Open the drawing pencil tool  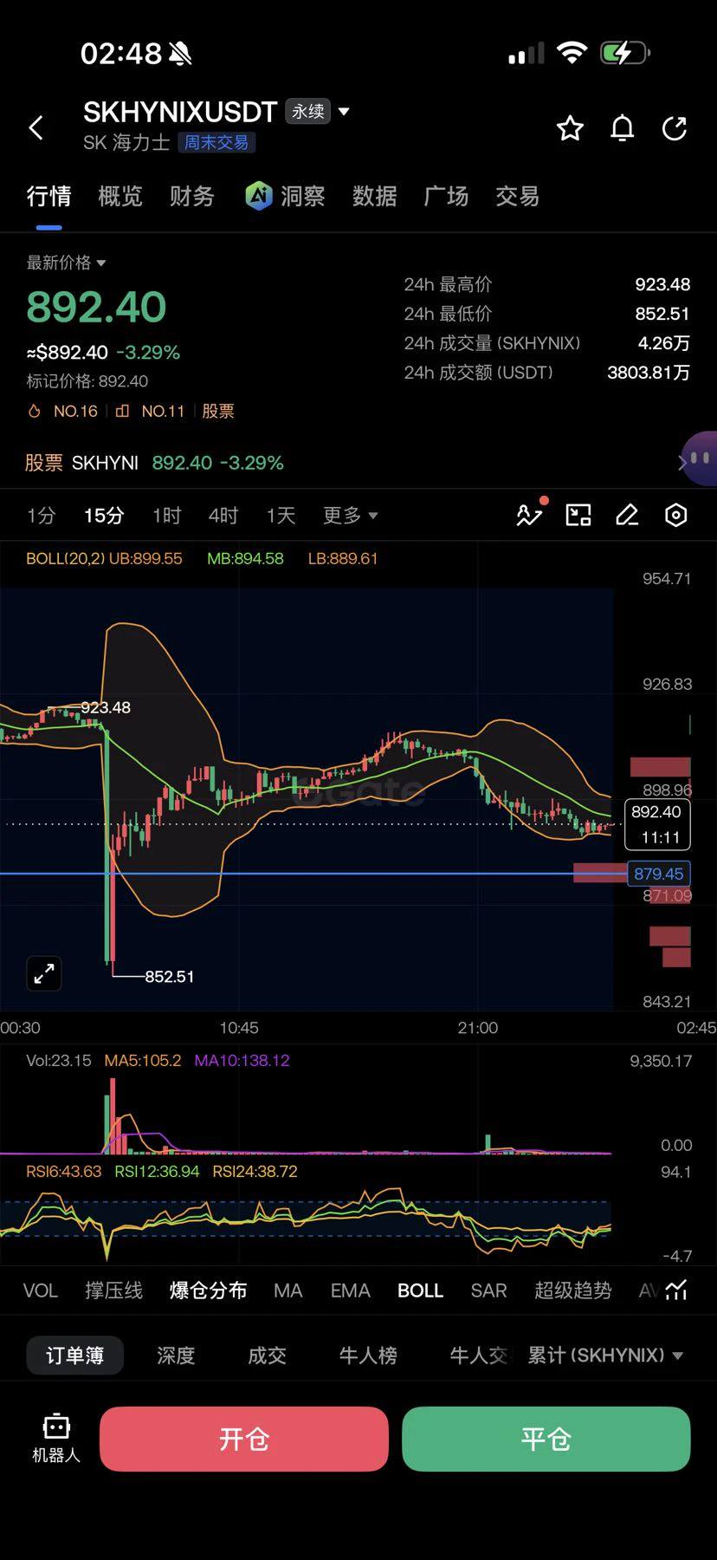click(x=627, y=516)
